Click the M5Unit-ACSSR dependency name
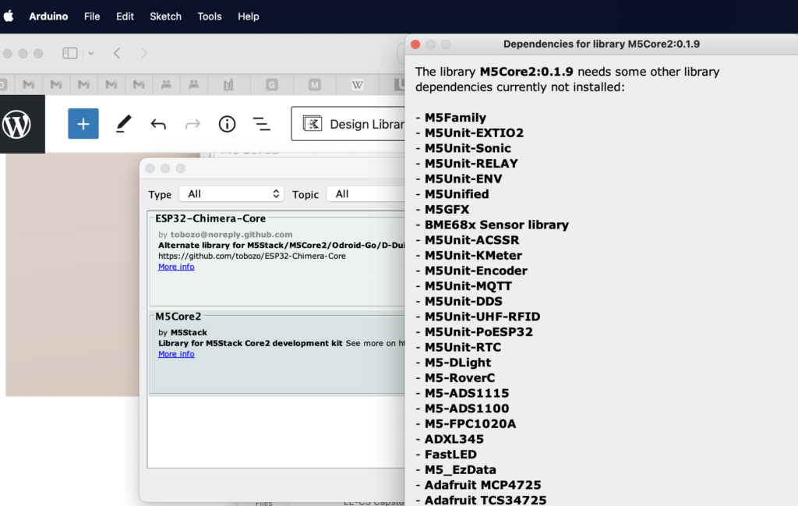Viewport: 798px width, 506px height. click(471, 240)
